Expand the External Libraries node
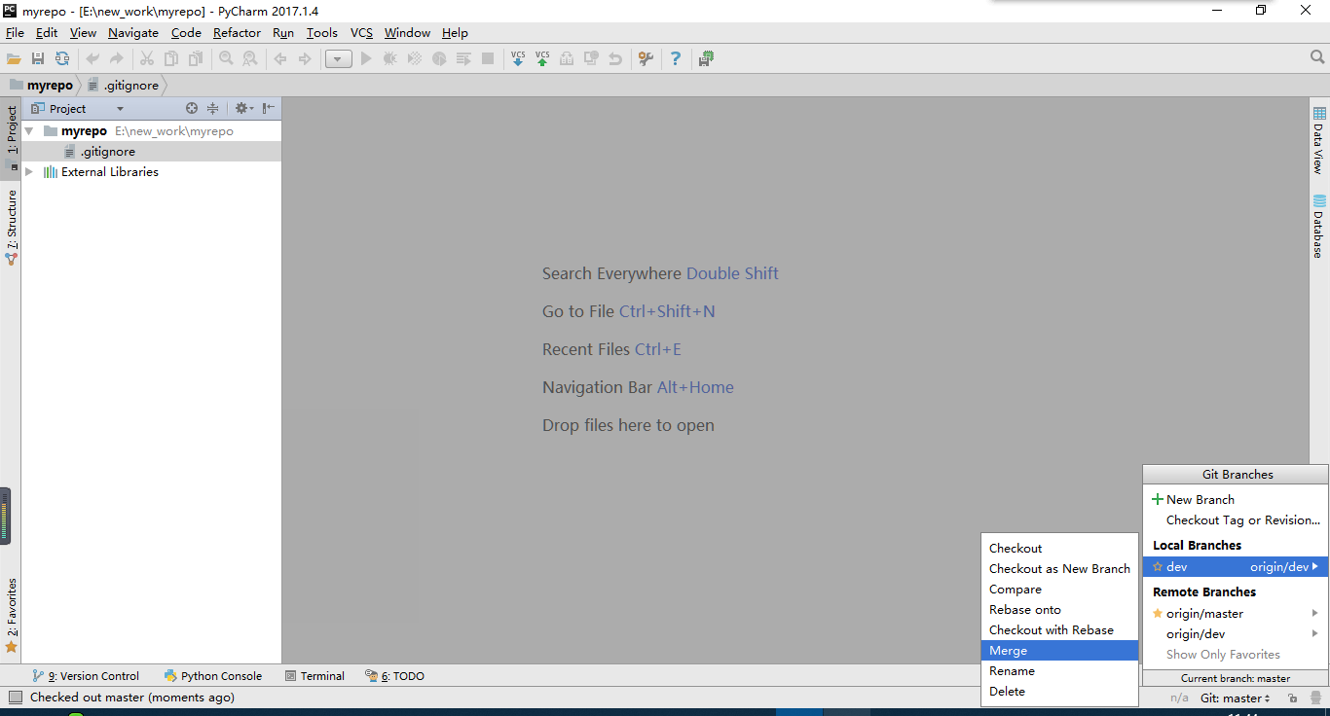 coord(29,172)
